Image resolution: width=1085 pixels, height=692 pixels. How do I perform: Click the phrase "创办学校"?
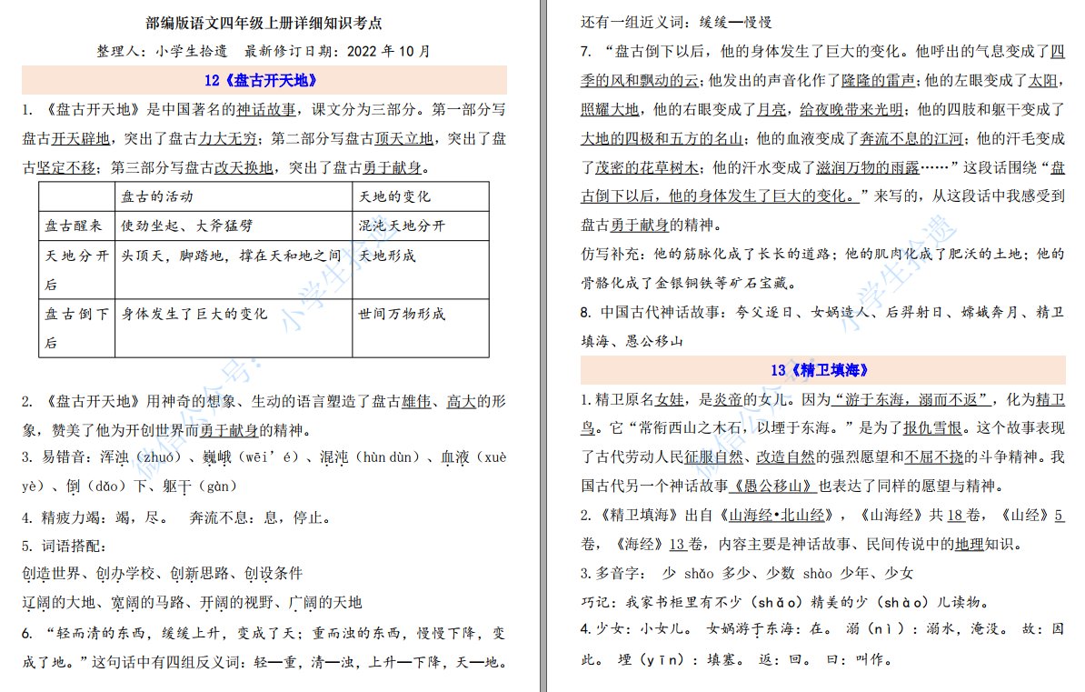click(125, 574)
